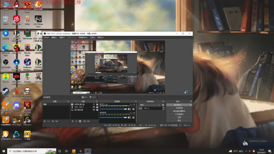Adjust the first mixer channel volume slider
Screen dimensions: 274x154
pos(113,109)
